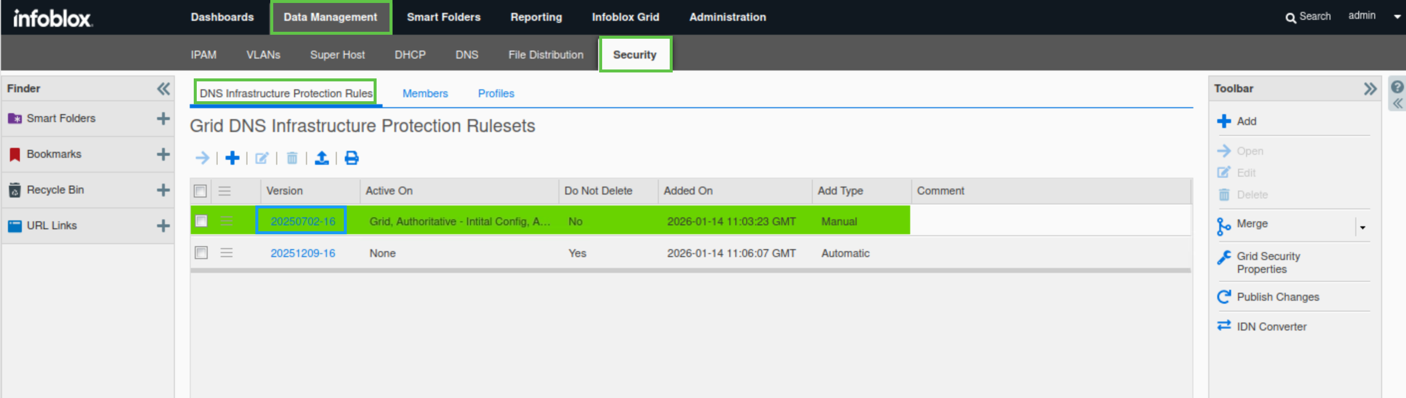This screenshot has width=1406, height=398.
Task: Click the Search magnifier icon
Action: [1290, 18]
